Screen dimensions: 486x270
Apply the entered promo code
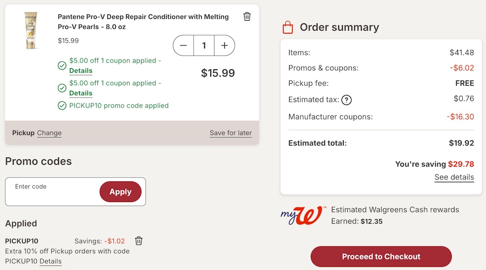click(120, 192)
